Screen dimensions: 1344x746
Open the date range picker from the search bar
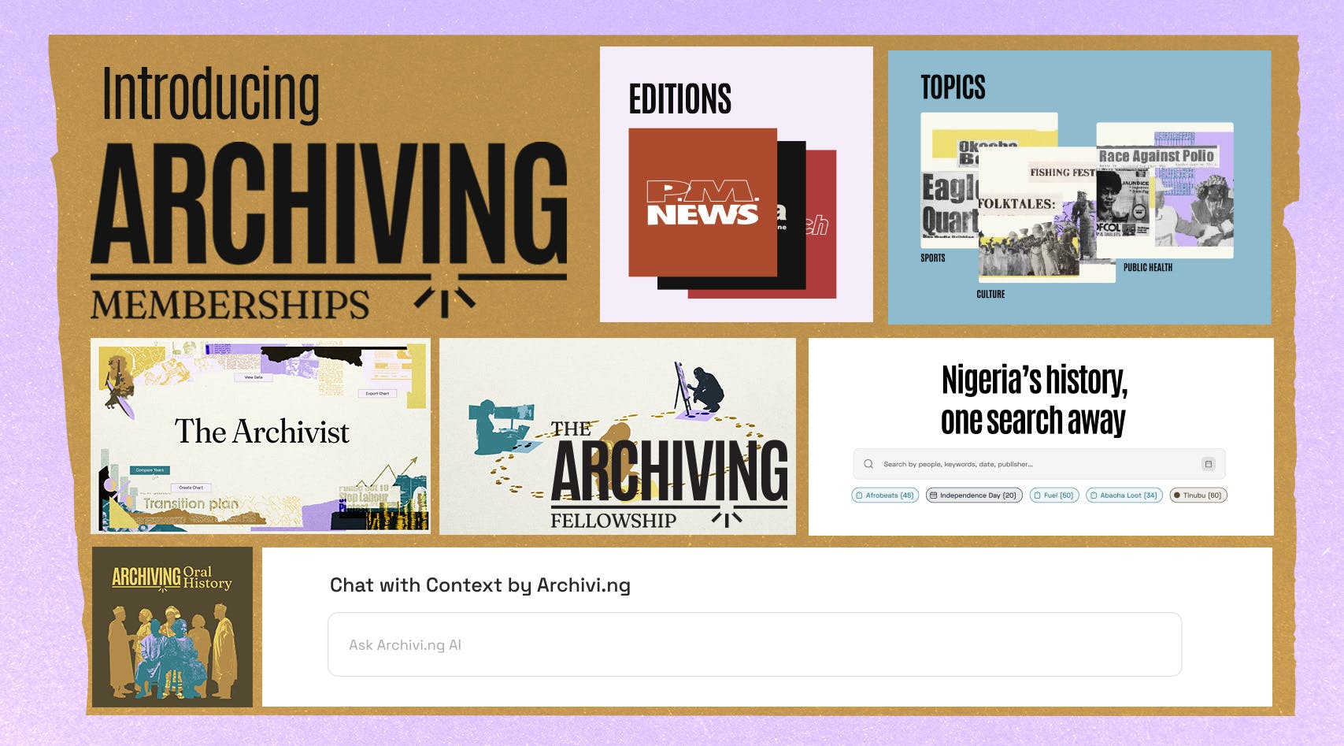click(x=1209, y=463)
